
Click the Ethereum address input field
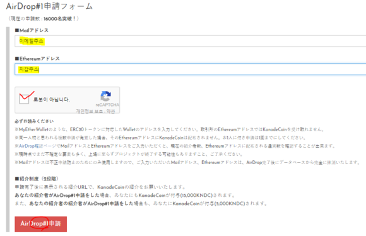tap(190, 69)
